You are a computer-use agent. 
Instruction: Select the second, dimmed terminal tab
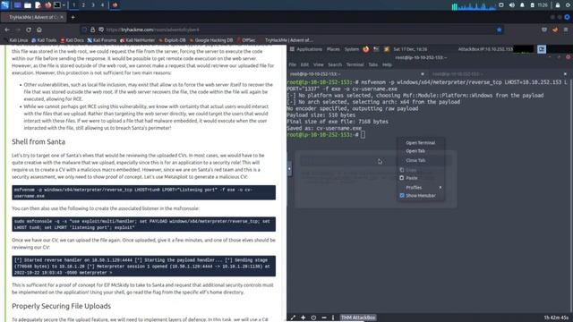(499, 74)
